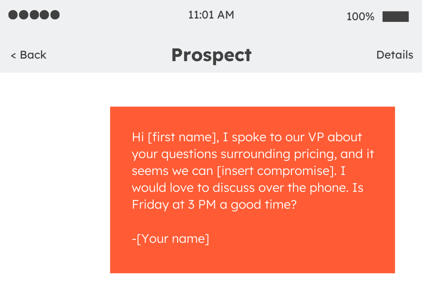The image size is (422, 301).
Task: Tap the 11:01 AM clock
Action: click(x=211, y=15)
